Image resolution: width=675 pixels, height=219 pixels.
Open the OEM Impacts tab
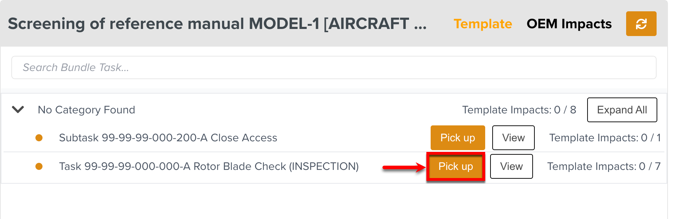pos(569,24)
